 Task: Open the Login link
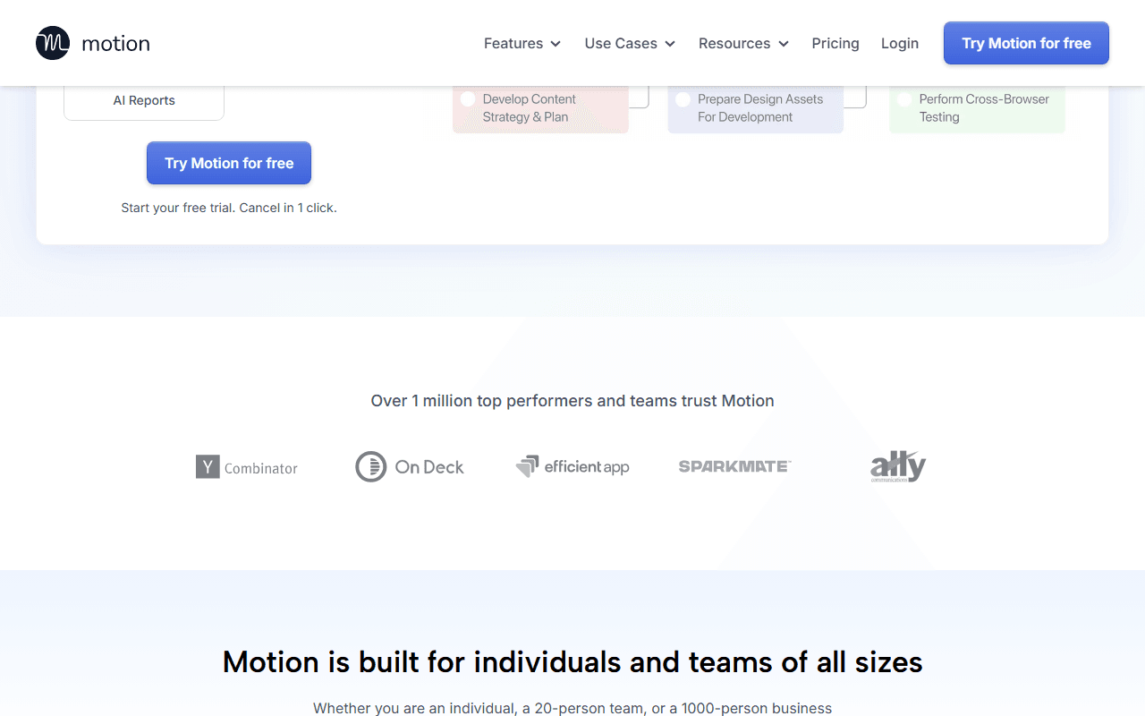tap(900, 43)
